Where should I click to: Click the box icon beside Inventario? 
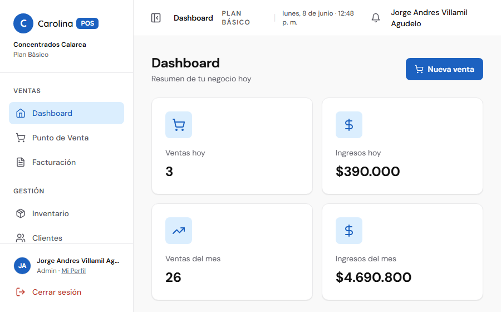pyautogui.click(x=21, y=213)
